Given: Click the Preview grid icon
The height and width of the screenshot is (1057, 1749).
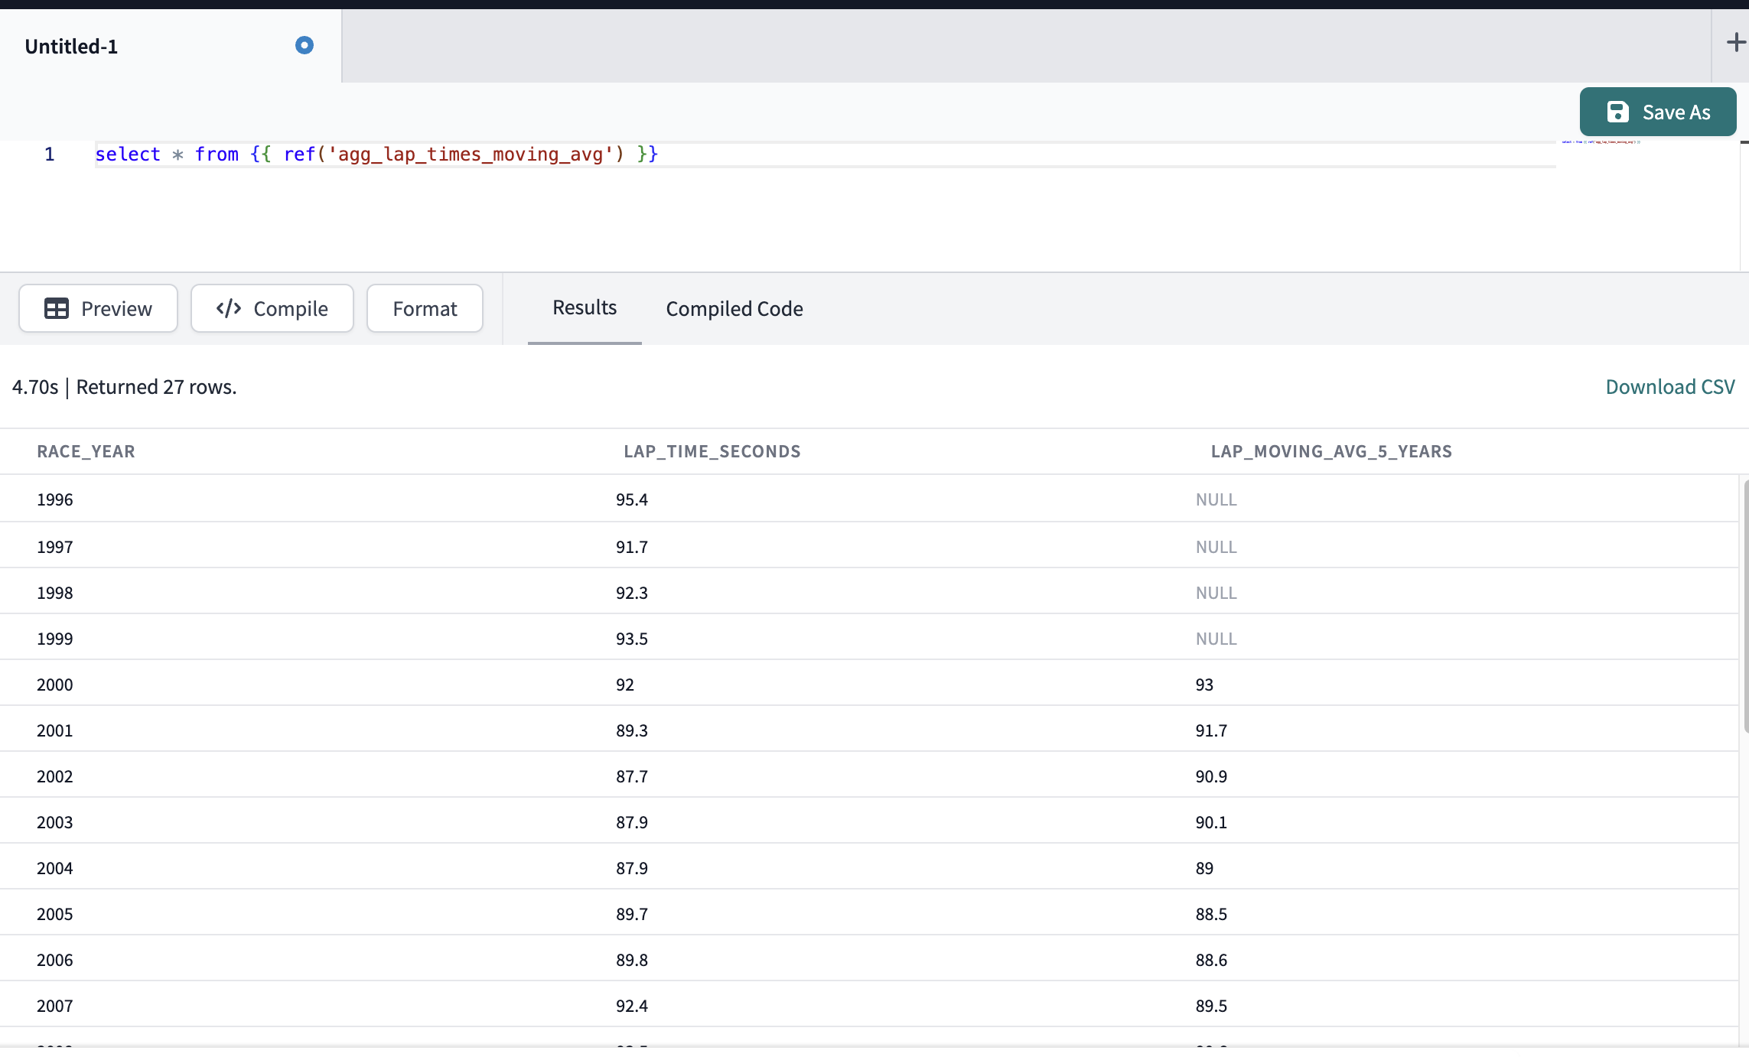Looking at the screenshot, I should [x=57, y=308].
